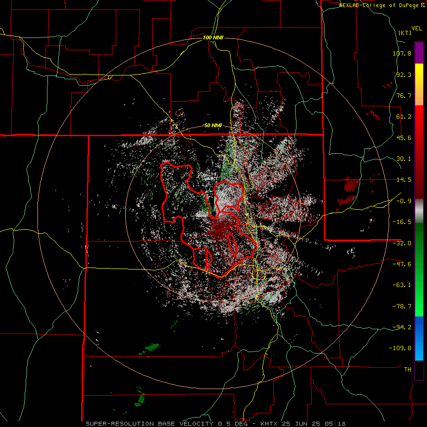The width and height of the screenshot is (427, 427).
Task: Click the [KT] units label
Action: pos(405,33)
